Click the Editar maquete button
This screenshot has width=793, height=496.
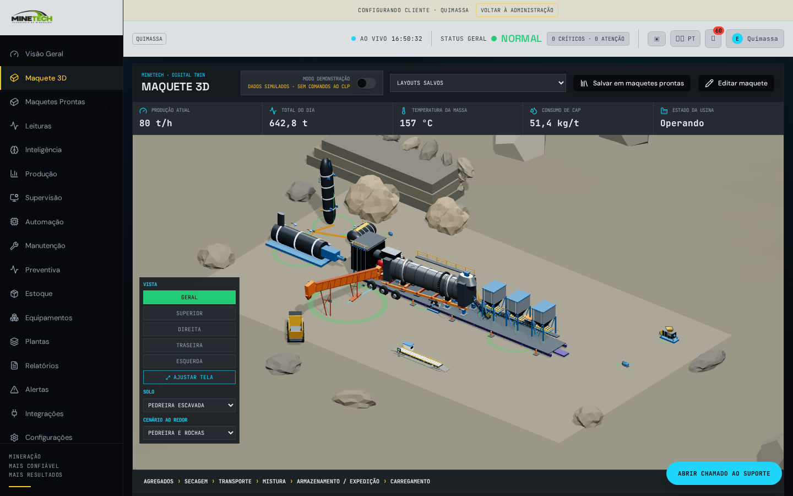736,83
